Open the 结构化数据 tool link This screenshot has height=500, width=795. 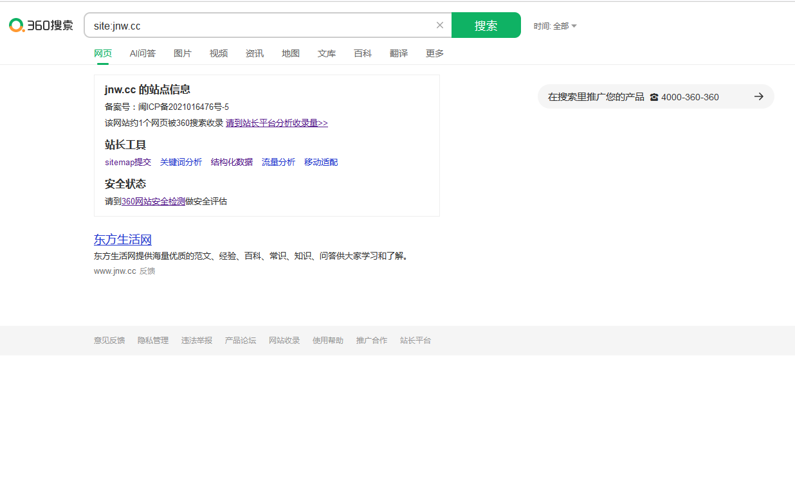click(232, 162)
